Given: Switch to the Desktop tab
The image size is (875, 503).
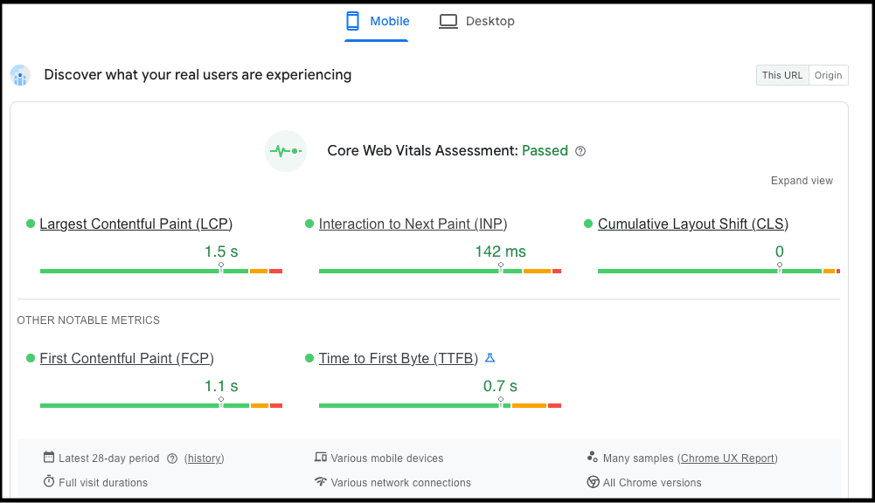Looking at the screenshot, I should [476, 22].
